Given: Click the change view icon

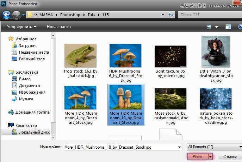Looking at the screenshot, I should pos(209,27).
